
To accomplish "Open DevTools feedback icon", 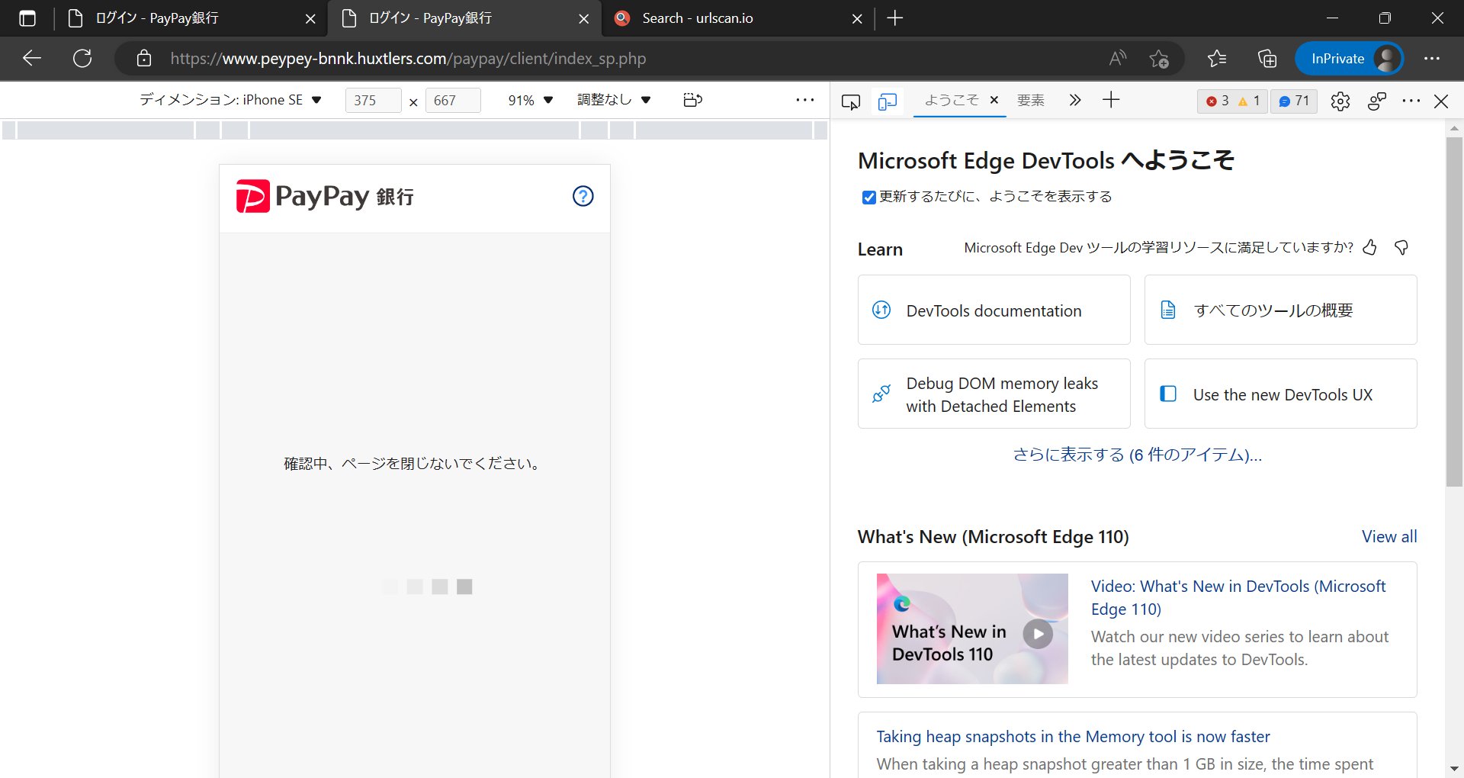I will pyautogui.click(x=1377, y=101).
